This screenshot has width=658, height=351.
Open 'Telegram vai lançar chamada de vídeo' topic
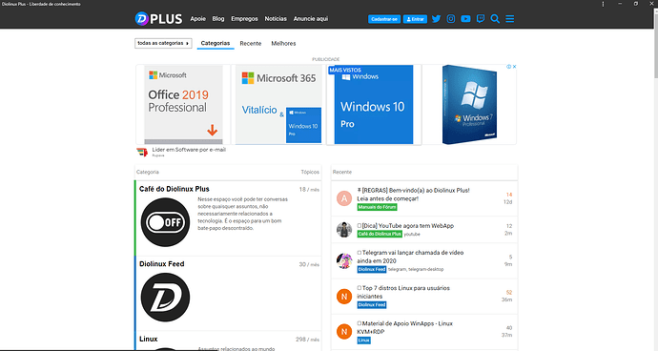click(x=410, y=257)
